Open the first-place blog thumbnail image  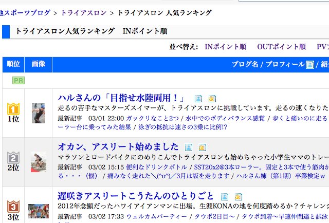pos(39,113)
